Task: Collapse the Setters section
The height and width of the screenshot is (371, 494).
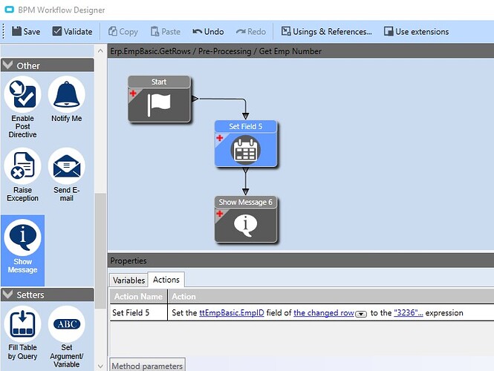Action: [x=7, y=295]
